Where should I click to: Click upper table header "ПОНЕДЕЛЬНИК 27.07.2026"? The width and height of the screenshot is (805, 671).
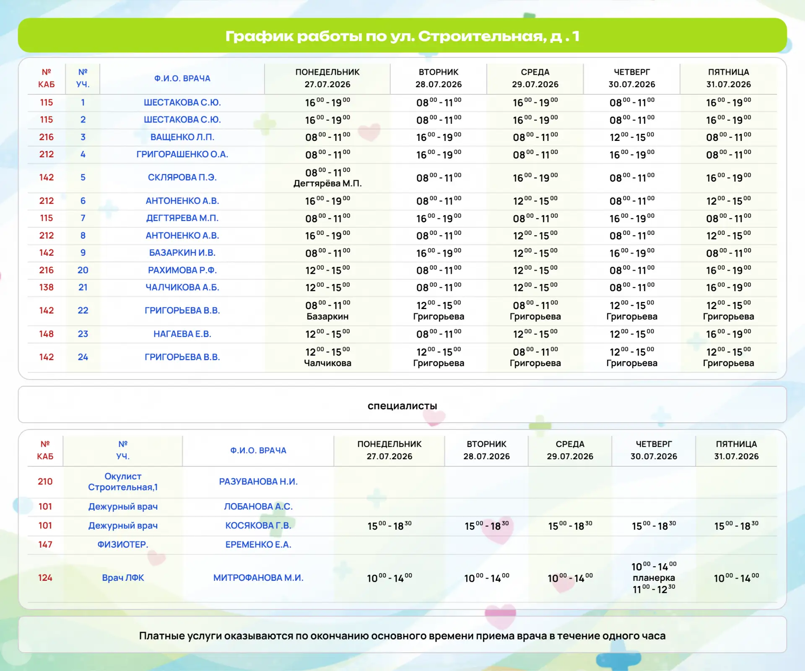tap(327, 78)
